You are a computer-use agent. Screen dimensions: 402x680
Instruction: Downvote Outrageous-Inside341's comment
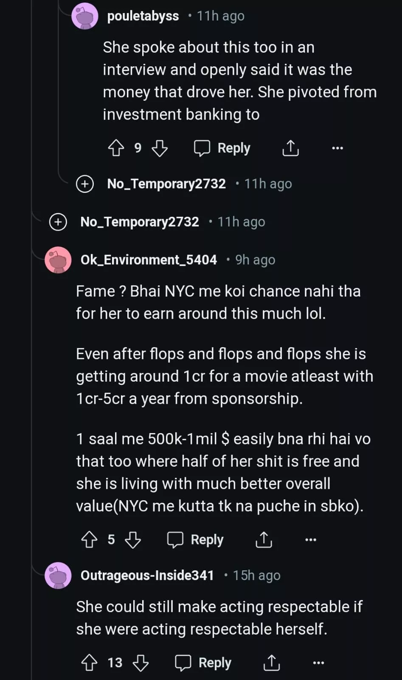click(141, 663)
